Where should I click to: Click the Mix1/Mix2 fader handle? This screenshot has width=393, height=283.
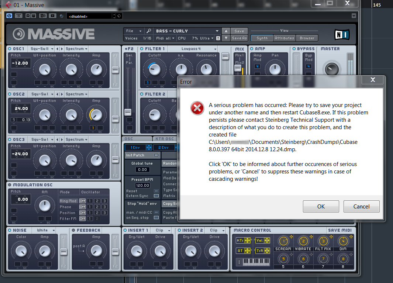[x=238, y=68]
